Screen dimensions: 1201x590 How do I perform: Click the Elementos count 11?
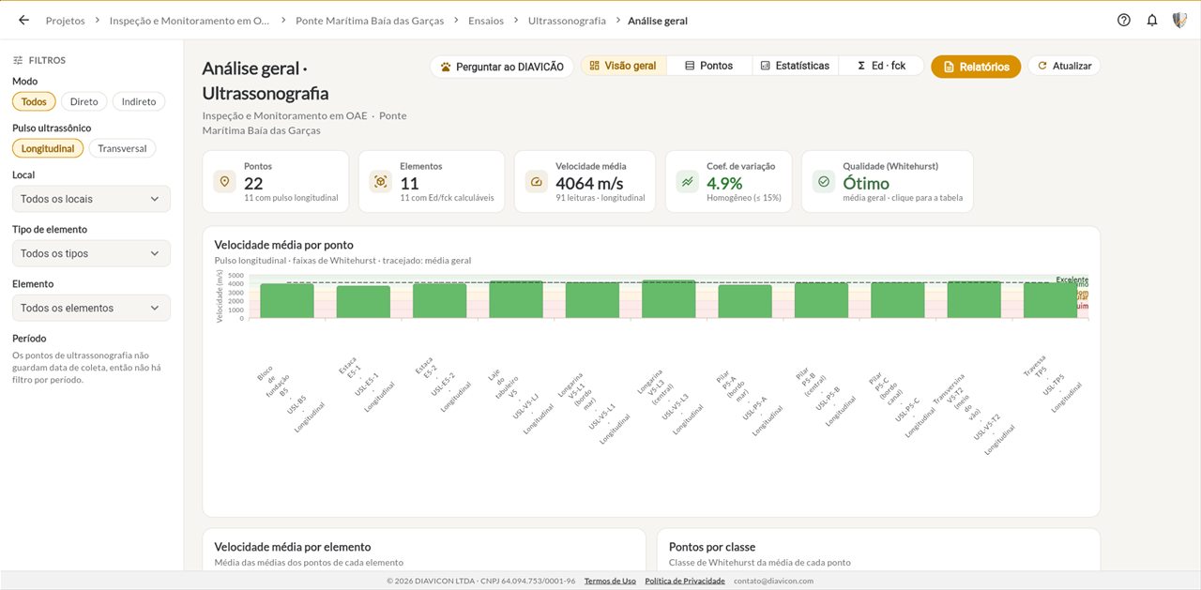pos(409,183)
